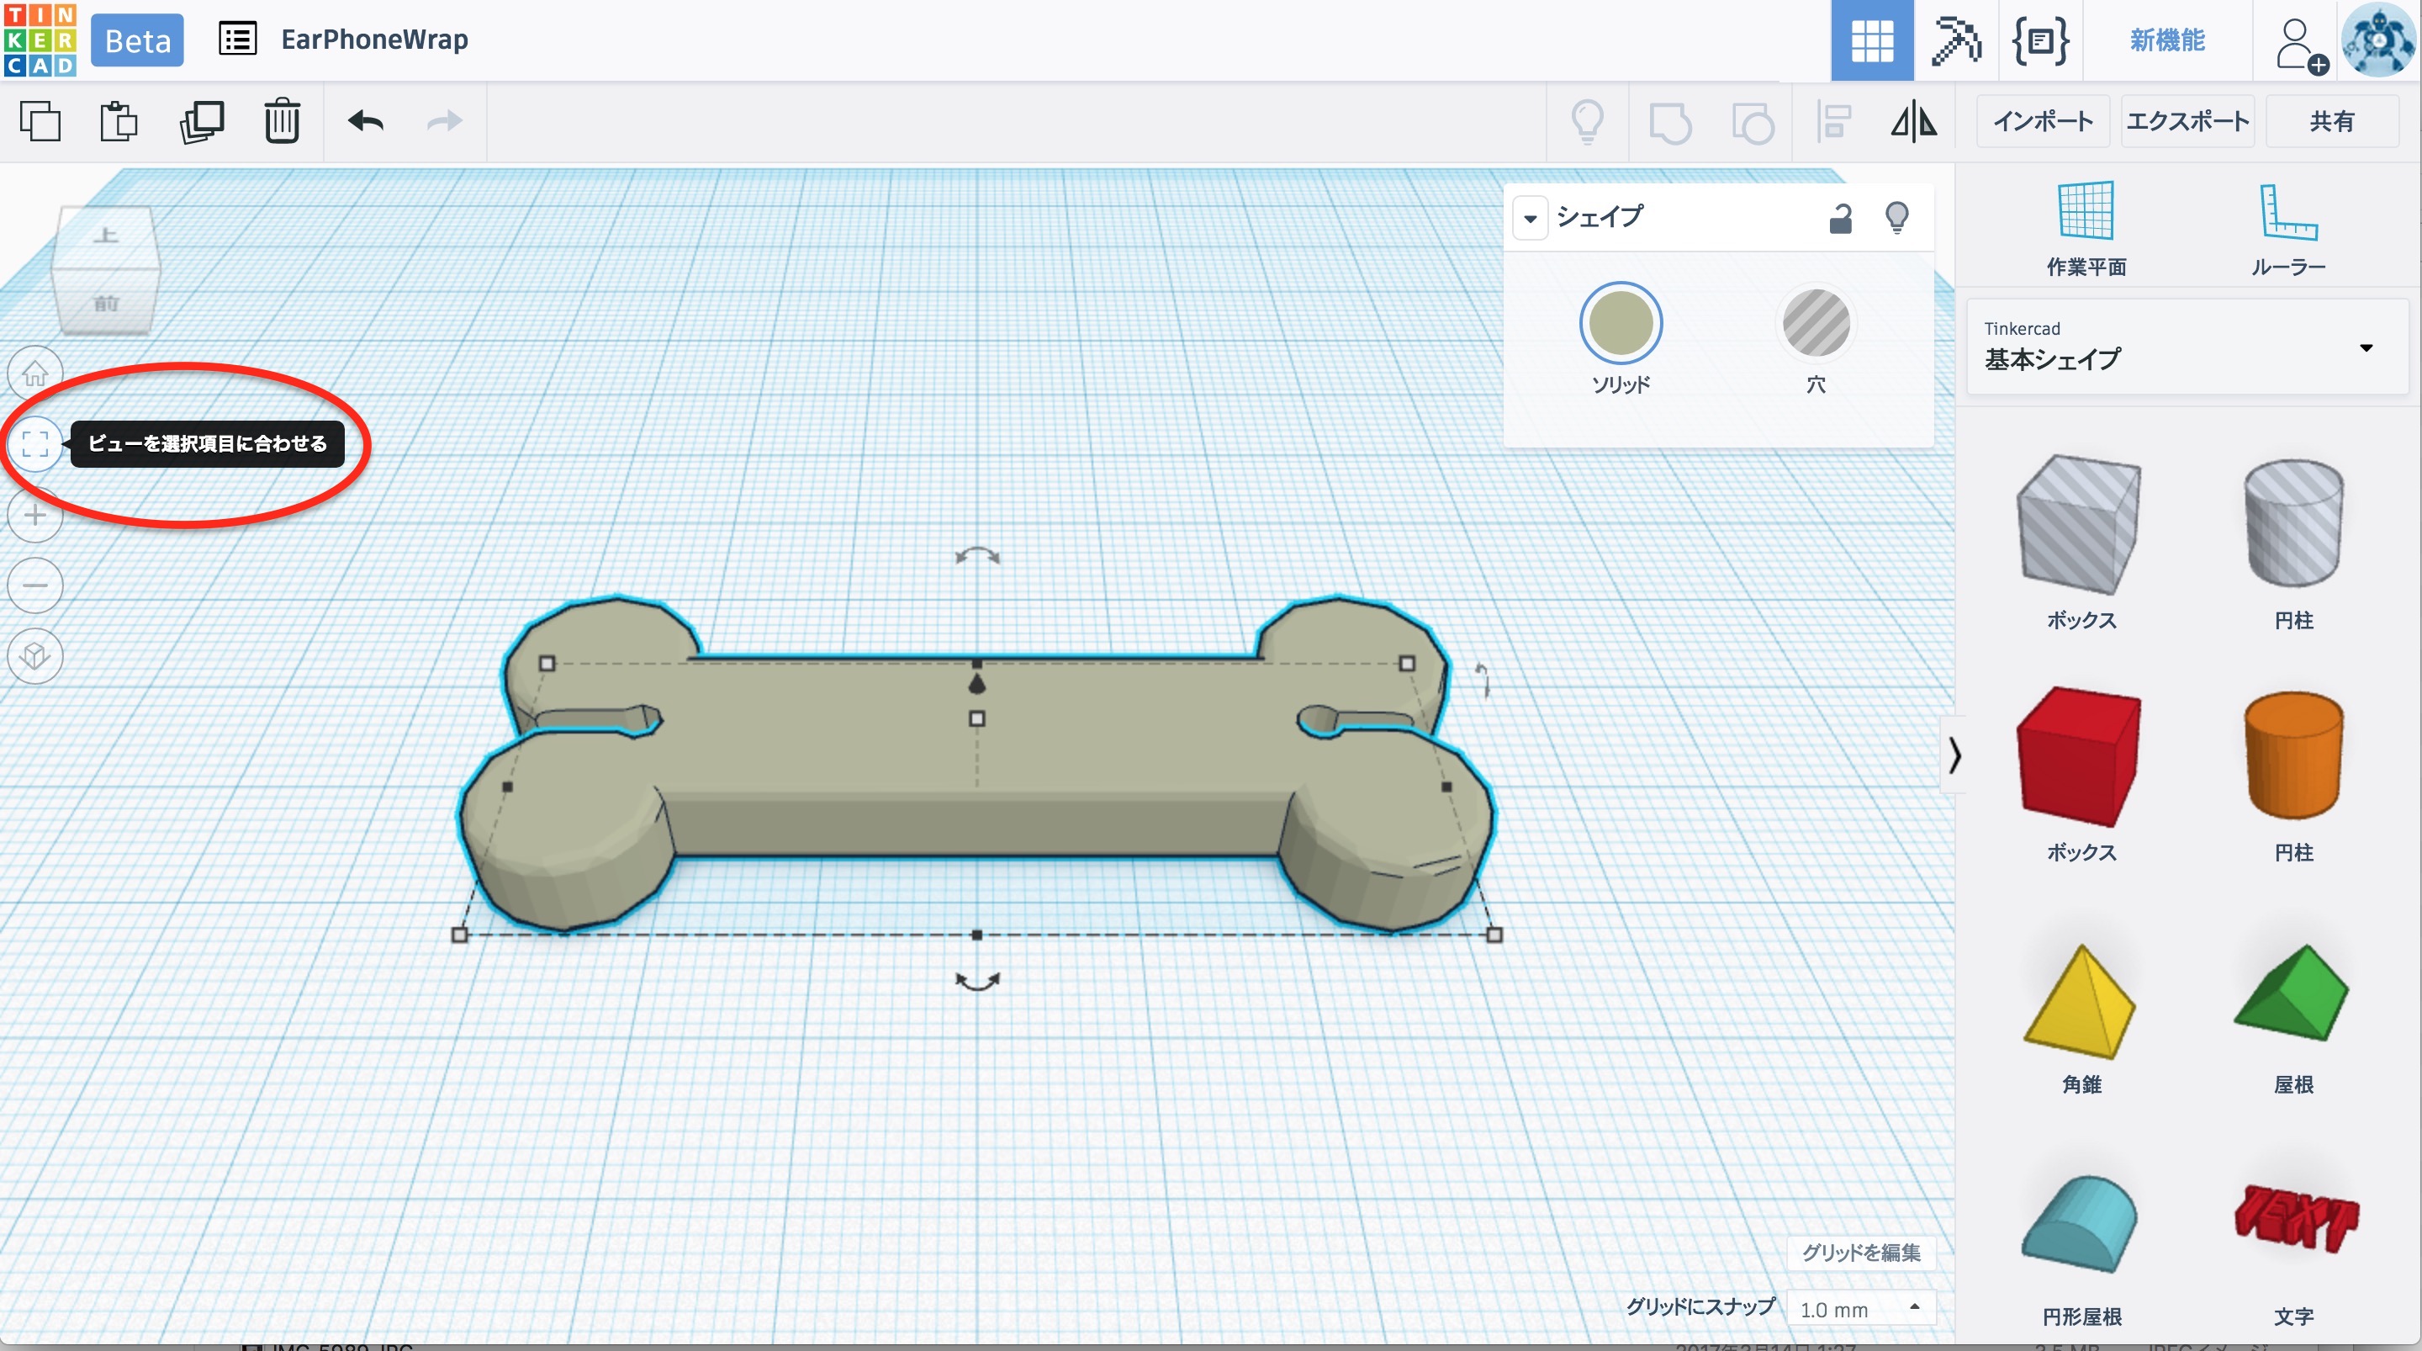Switch to orthographic view cube icon

[x=34, y=654]
